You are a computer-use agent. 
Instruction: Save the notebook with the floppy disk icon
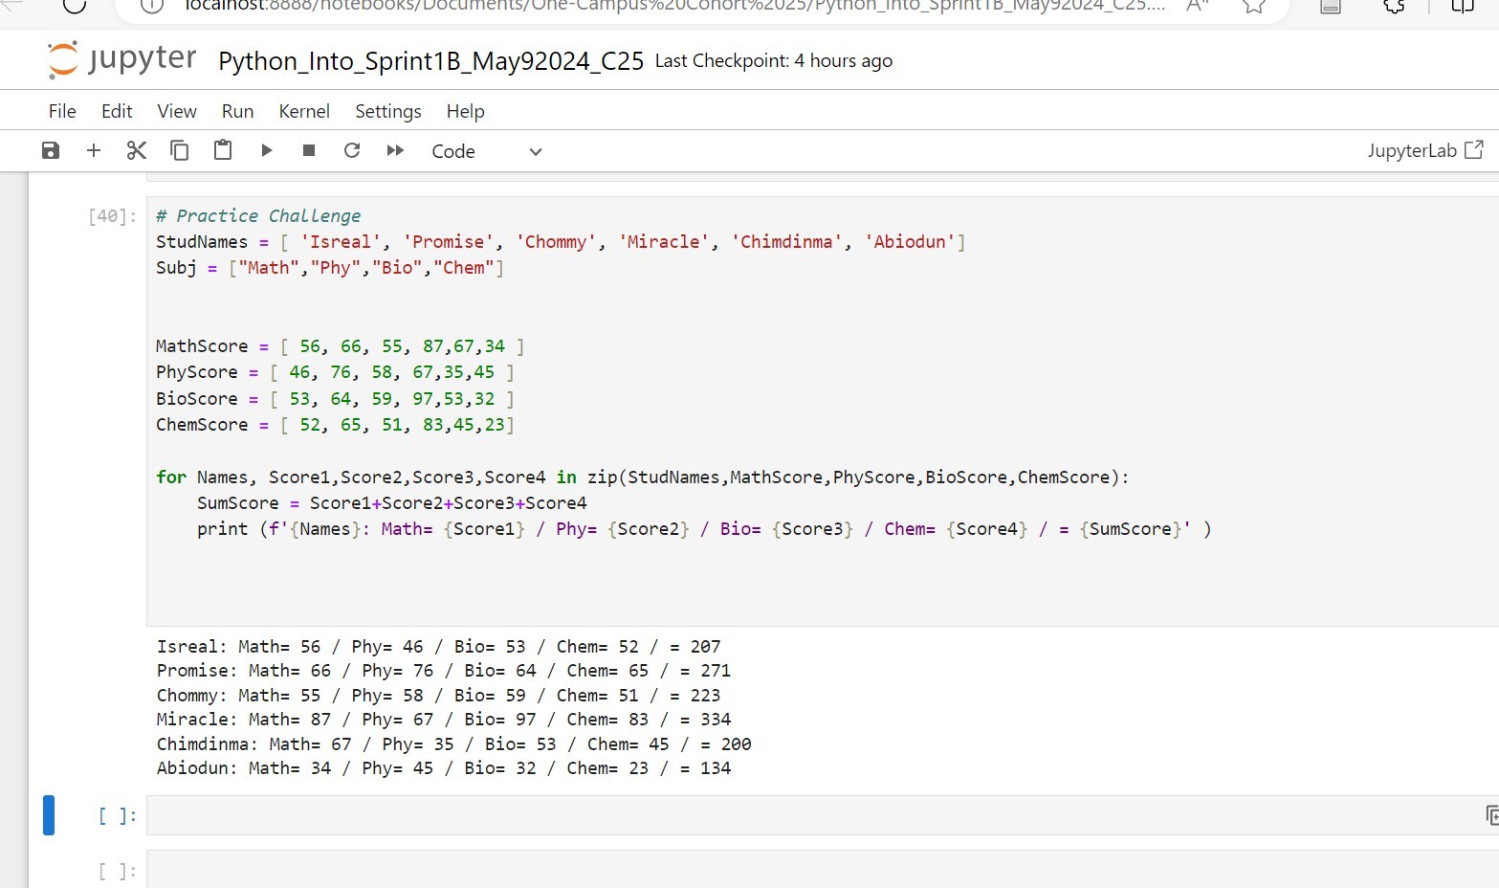[51, 150]
